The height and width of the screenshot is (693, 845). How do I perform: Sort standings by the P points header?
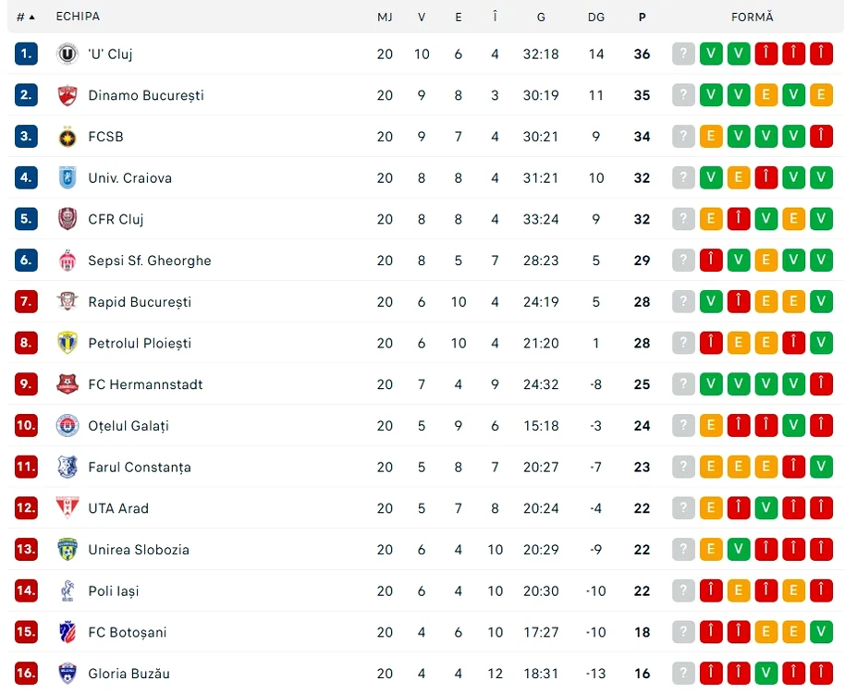(x=642, y=18)
